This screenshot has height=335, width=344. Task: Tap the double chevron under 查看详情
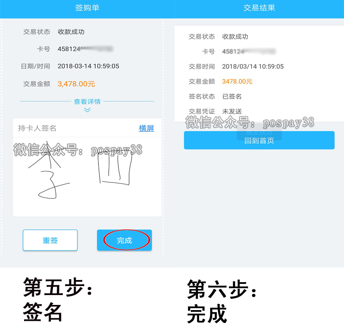click(x=87, y=110)
